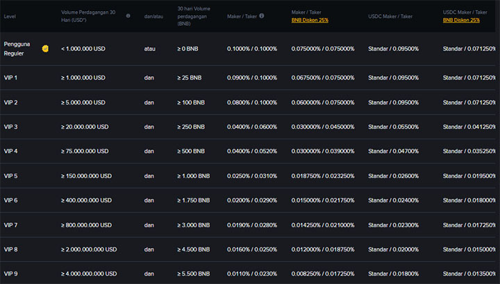
Task: Click the ≥ 75.000.000 USD volume cell
Action: tap(85, 151)
